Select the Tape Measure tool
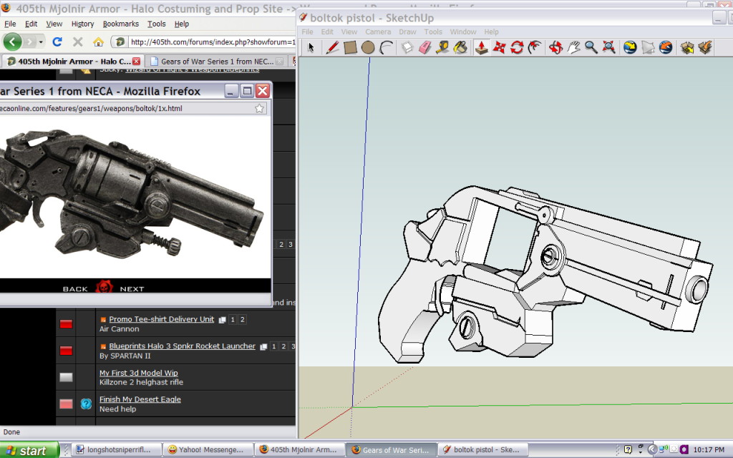This screenshot has height=458, width=733. (x=442, y=47)
